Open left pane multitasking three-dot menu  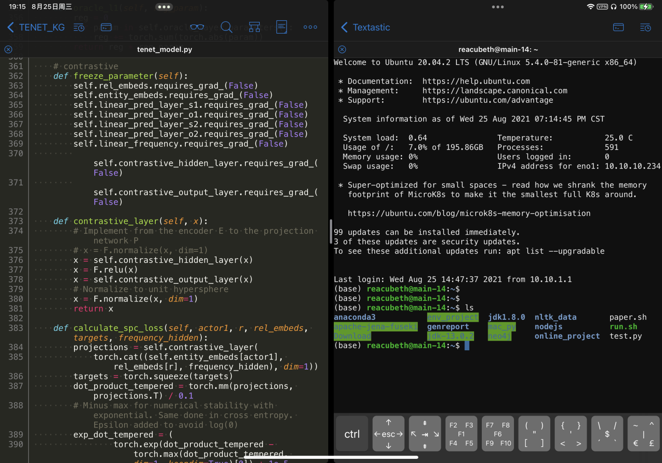click(164, 7)
